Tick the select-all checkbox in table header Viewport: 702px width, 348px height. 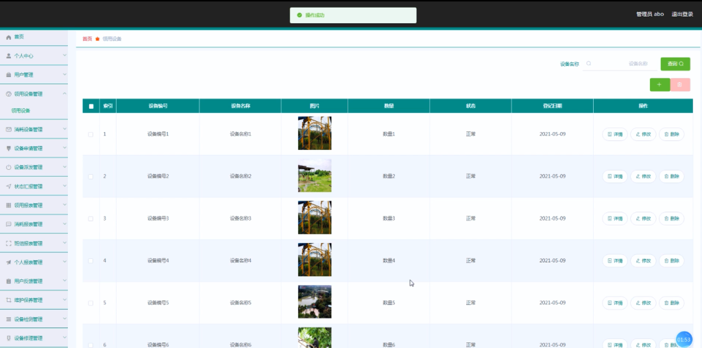(91, 106)
